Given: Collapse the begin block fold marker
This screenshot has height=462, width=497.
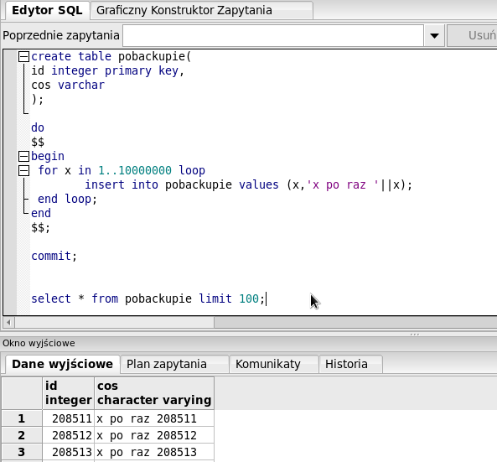Looking at the screenshot, I should (x=23, y=156).
